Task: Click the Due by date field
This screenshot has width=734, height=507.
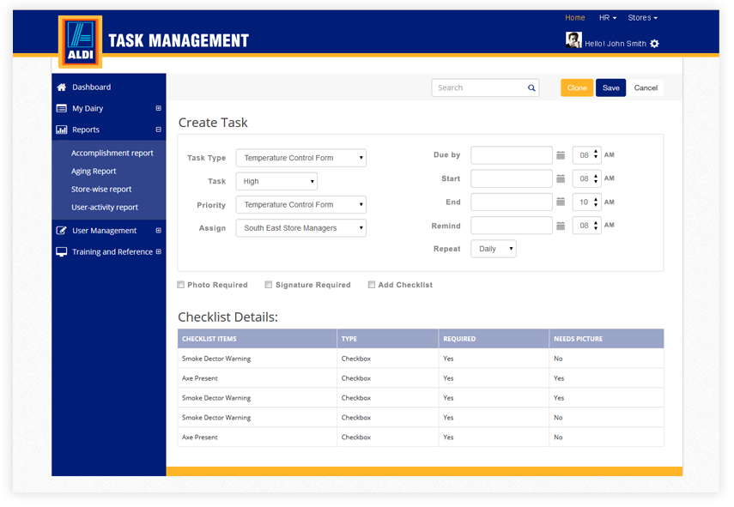Action: (x=512, y=155)
